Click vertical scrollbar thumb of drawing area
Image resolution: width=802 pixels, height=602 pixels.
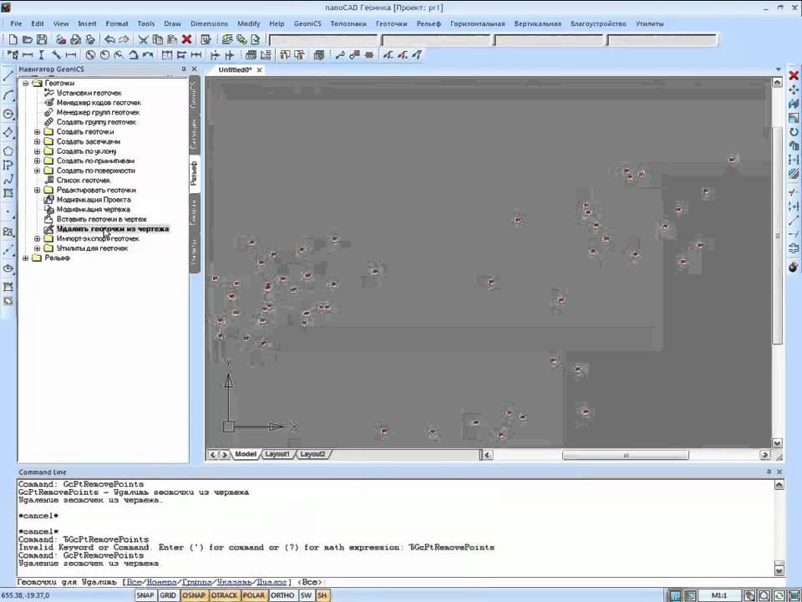point(777,236)
